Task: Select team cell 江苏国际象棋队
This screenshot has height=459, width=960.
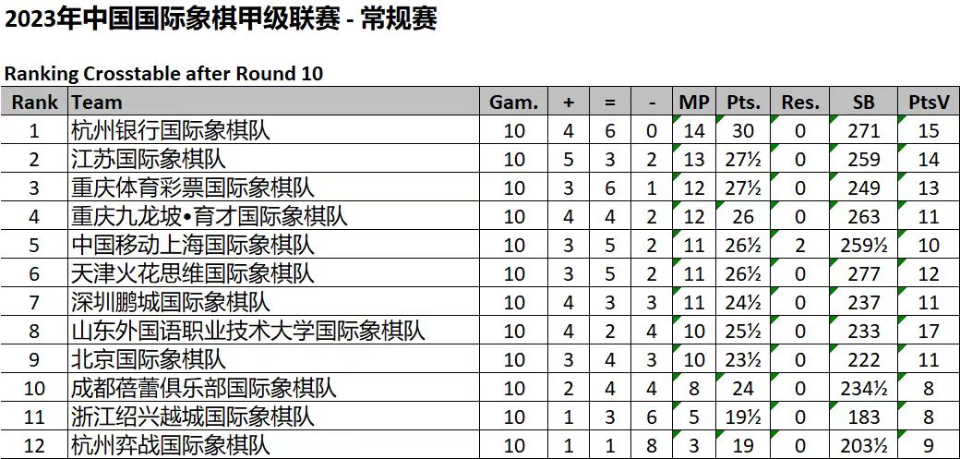Action: click(x=273, y=160)
